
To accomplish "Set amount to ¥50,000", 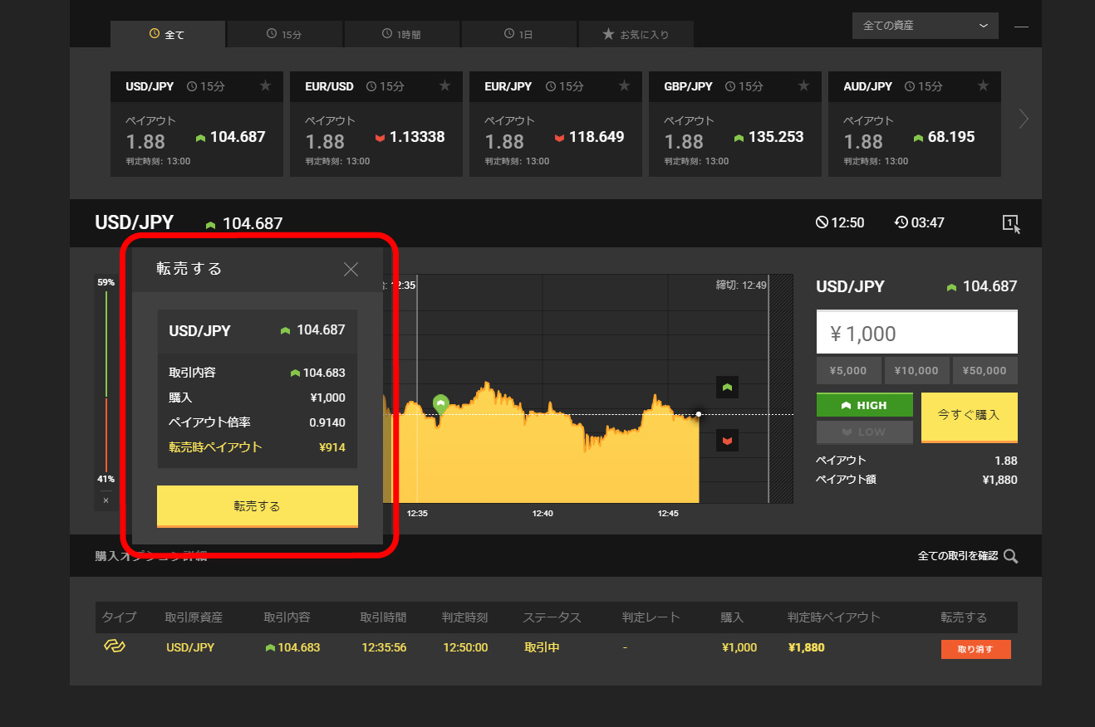I will click(x=985, y=371).
